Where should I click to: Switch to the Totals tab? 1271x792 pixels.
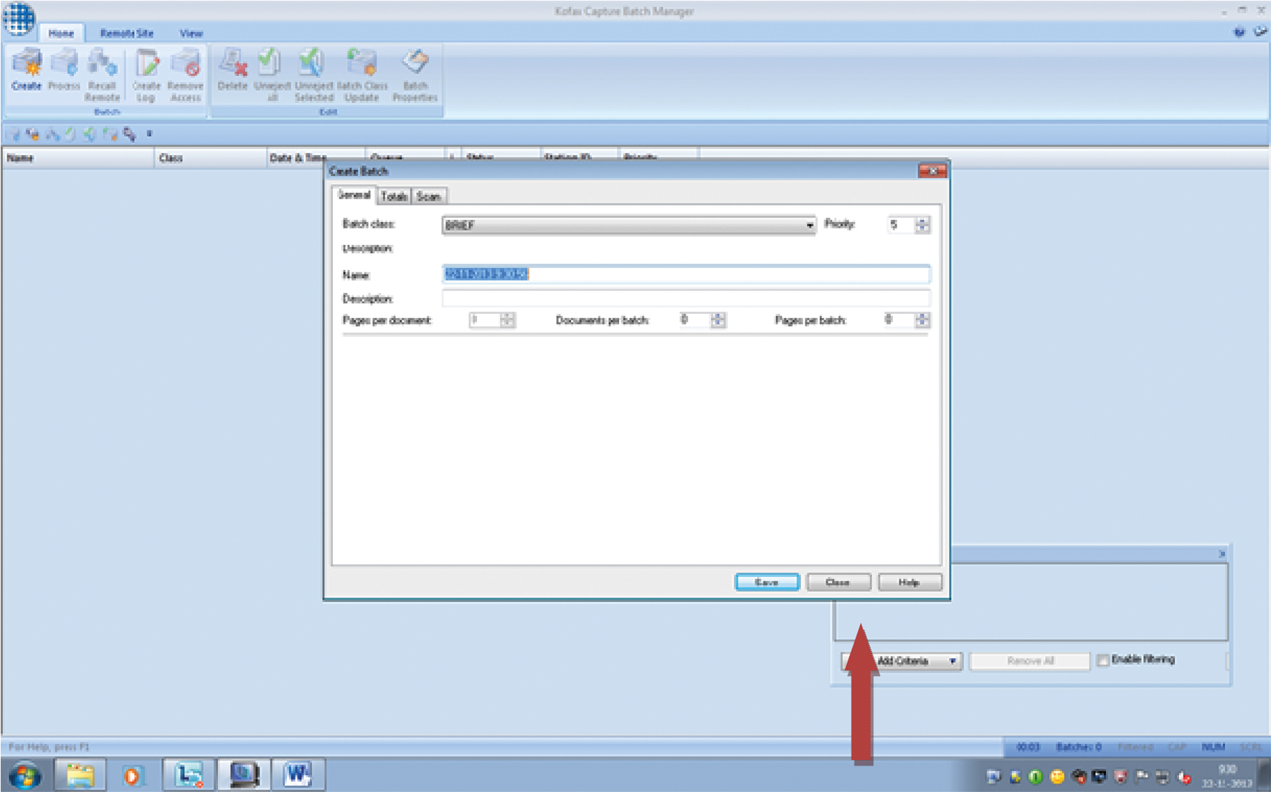tap(394, 196)
